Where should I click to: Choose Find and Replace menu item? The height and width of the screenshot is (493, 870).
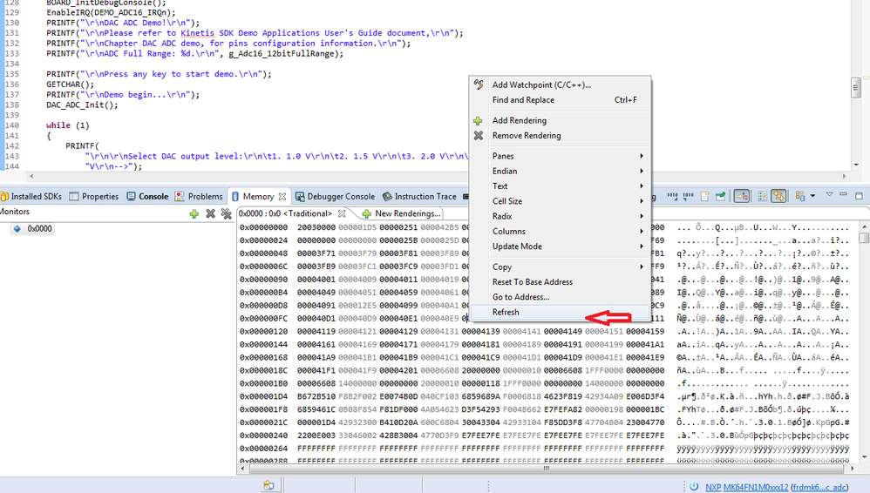pyautogui.click(x=560, y=100)
